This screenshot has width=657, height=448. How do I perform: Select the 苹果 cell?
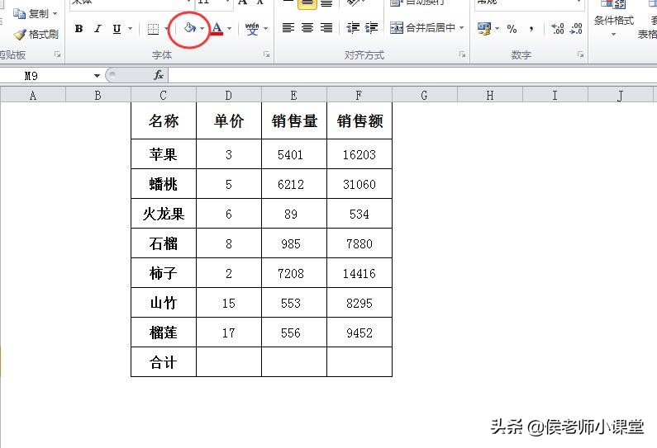[x=164, y=154]
